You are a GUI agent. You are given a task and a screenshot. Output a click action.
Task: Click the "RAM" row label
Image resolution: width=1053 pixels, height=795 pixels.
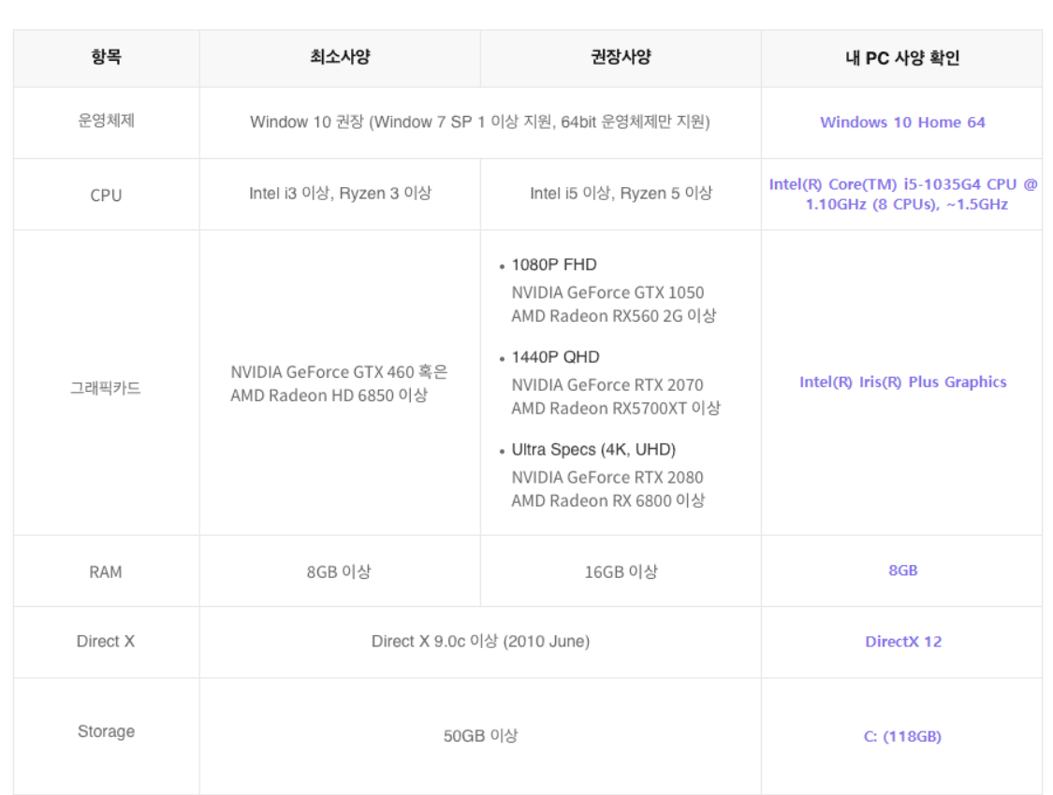[x=106, y=571]
